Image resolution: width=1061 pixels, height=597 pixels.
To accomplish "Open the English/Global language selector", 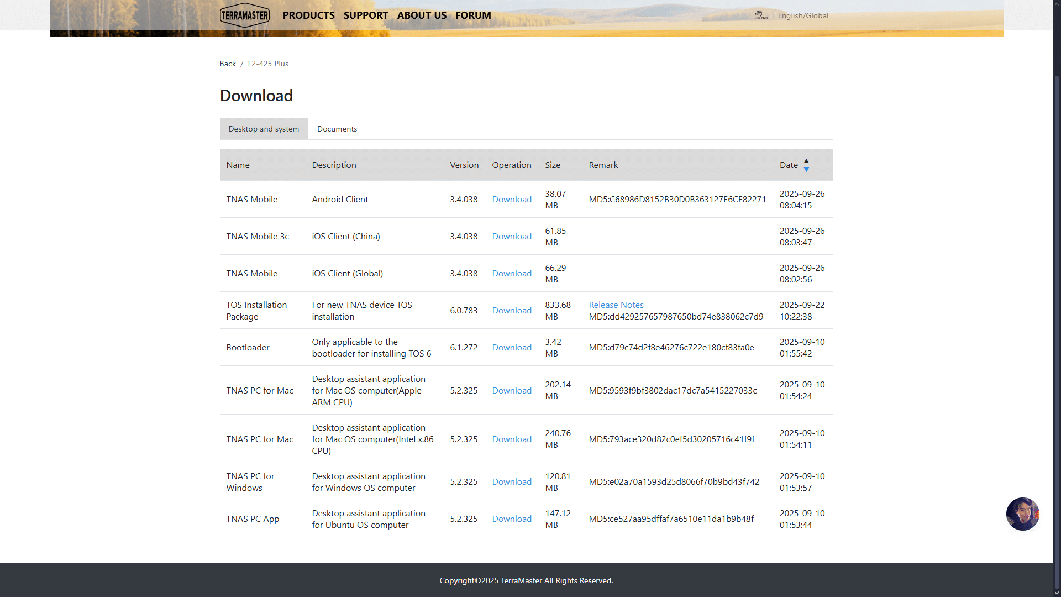I will pyautogui.click(x=802, y=15).
